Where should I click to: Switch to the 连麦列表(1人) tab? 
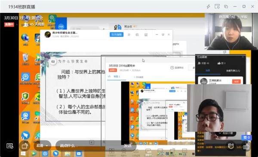233,71
